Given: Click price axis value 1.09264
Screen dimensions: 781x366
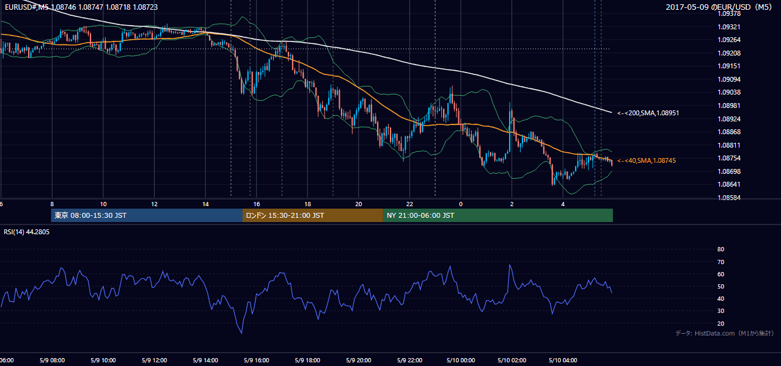Looking at the screenshot, I should [x=729, y=40].
